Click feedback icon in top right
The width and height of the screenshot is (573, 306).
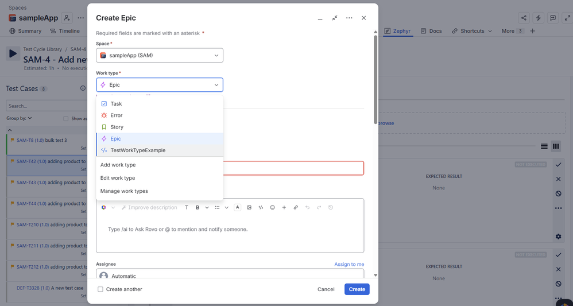click(x=553, y=18)
